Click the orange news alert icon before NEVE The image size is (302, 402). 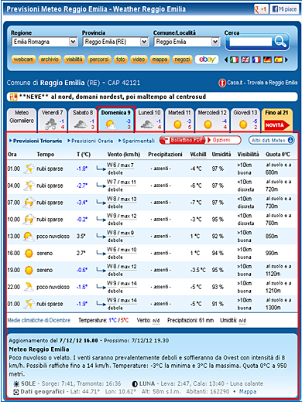(x=13, y=97)
